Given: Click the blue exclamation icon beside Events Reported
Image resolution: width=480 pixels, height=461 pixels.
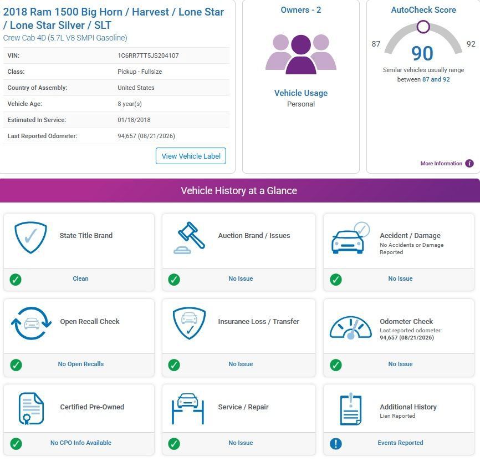Looking at the screenshot, I should click(336, 444).
